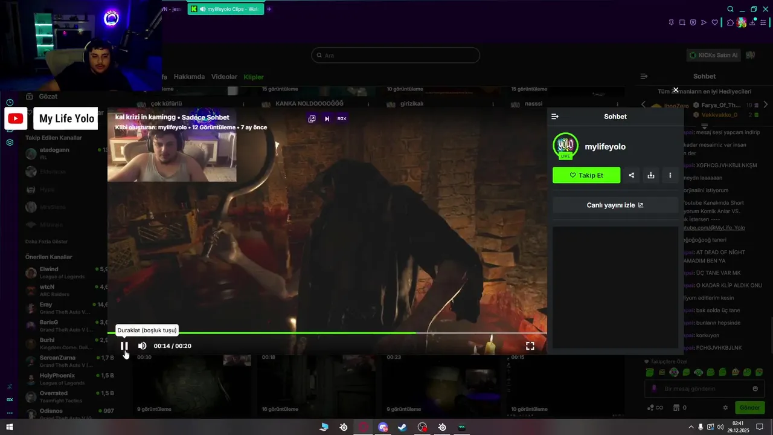Open new tab with plus button

tap(269, 9)
